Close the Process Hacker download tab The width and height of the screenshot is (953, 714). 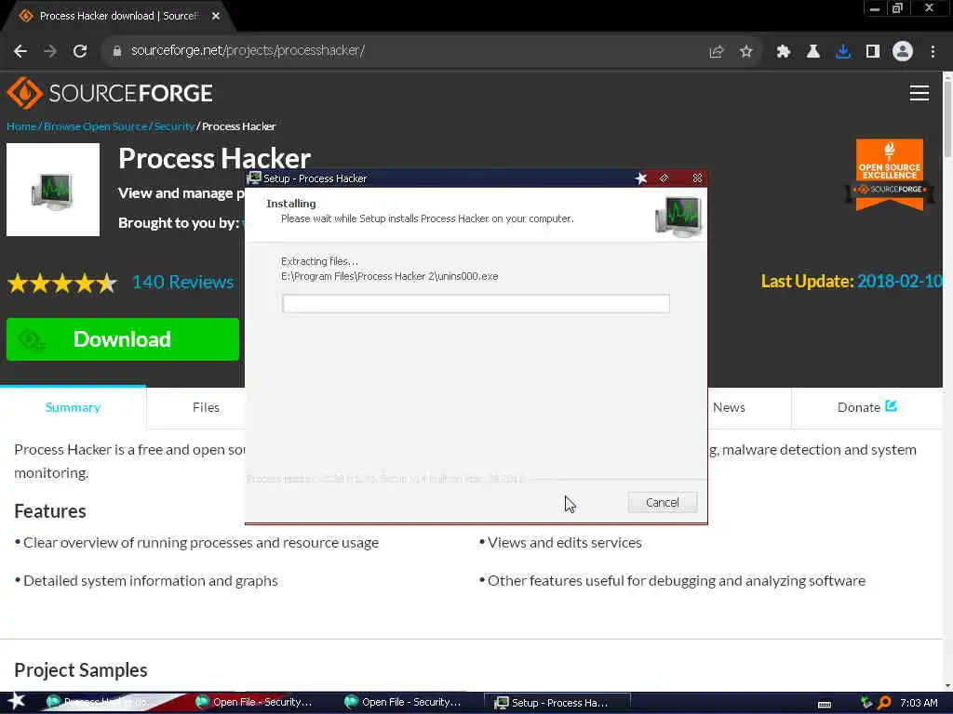(216, 17)
